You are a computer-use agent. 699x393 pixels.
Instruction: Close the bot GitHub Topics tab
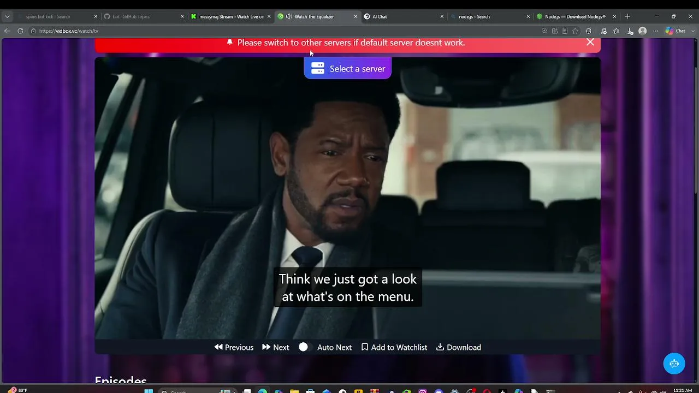point(182,17)
